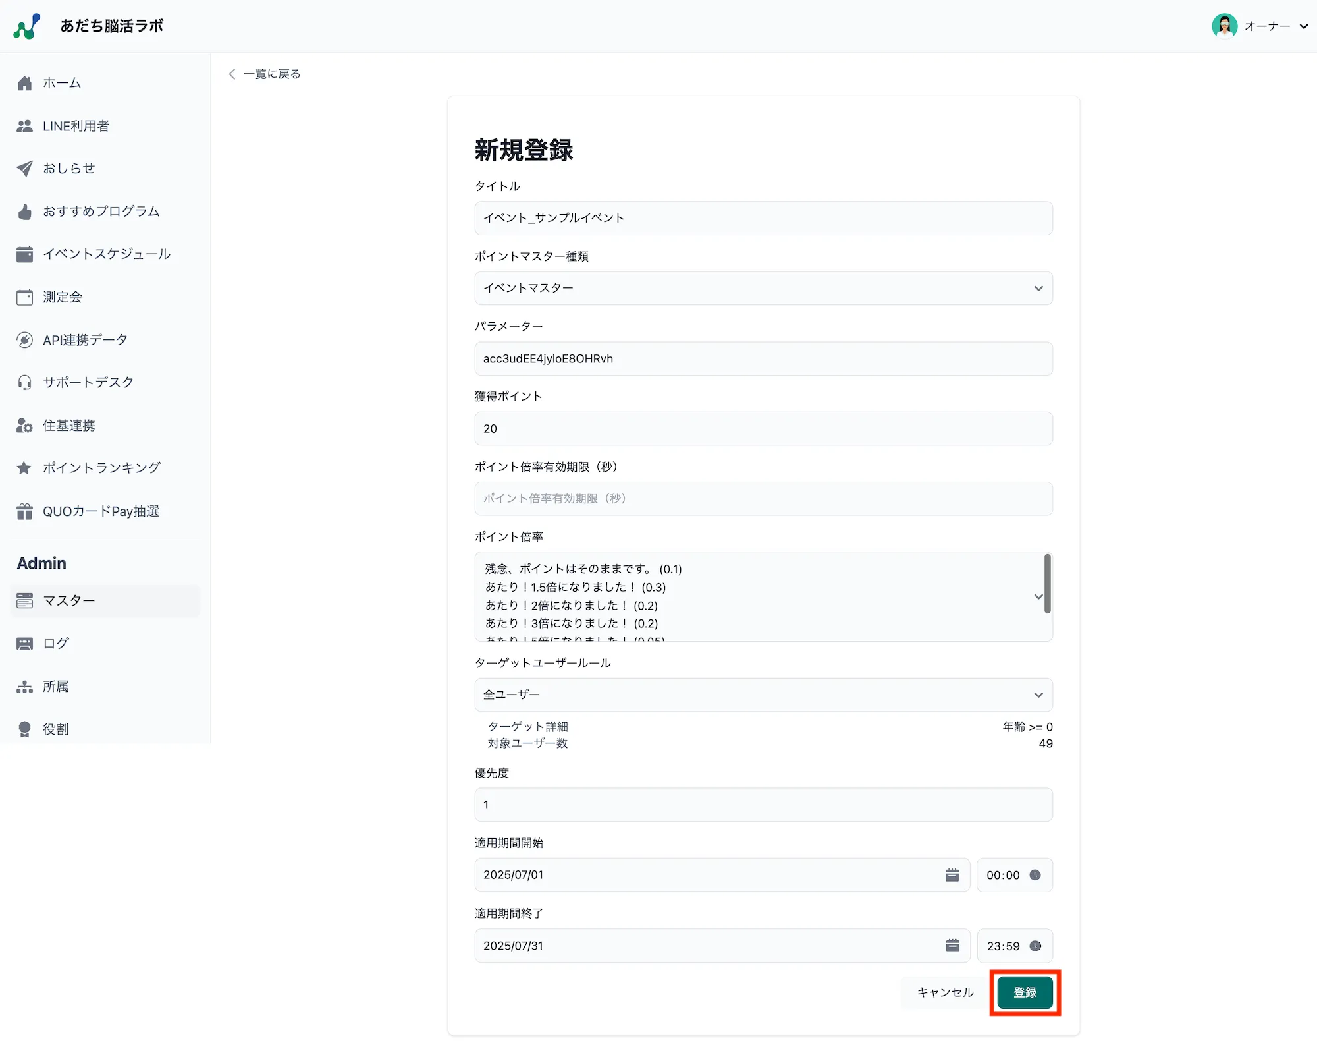The image size is (1317, 1049).
Task: Click inside the タイトル input field
Action: click(x=763, y=218)
